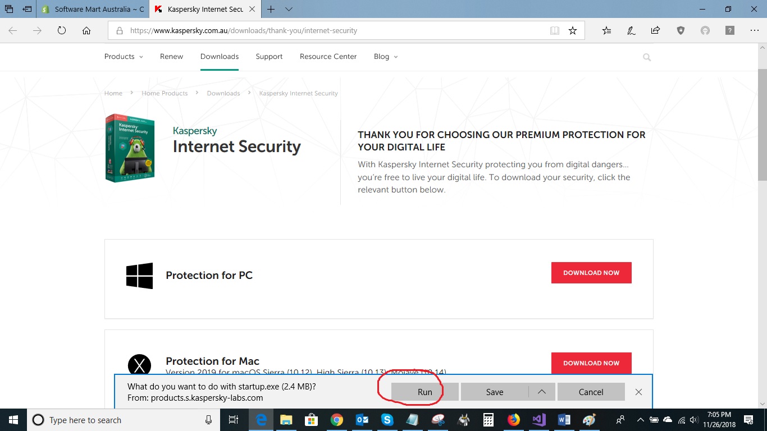Click the shield extension icon
The width and height of the screenshot is (767, 431).
[x=681, y=31]
